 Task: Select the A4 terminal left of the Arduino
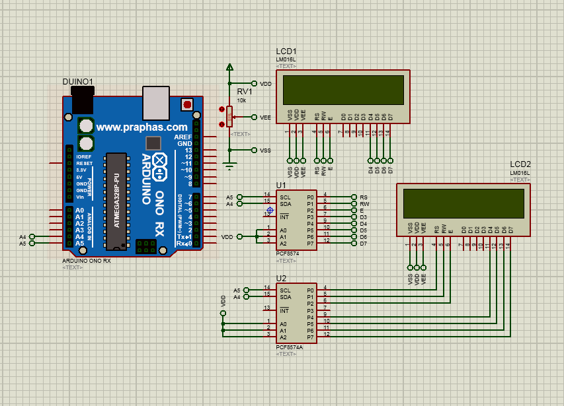click(32, 236)
